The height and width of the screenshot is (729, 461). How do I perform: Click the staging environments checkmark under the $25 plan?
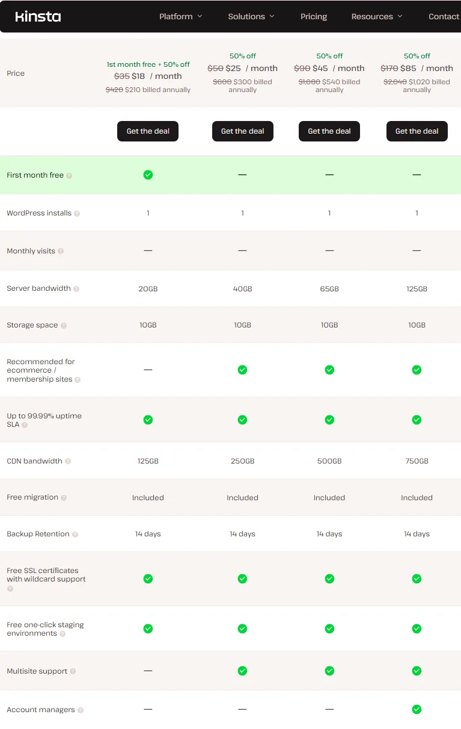coord(242,628)
